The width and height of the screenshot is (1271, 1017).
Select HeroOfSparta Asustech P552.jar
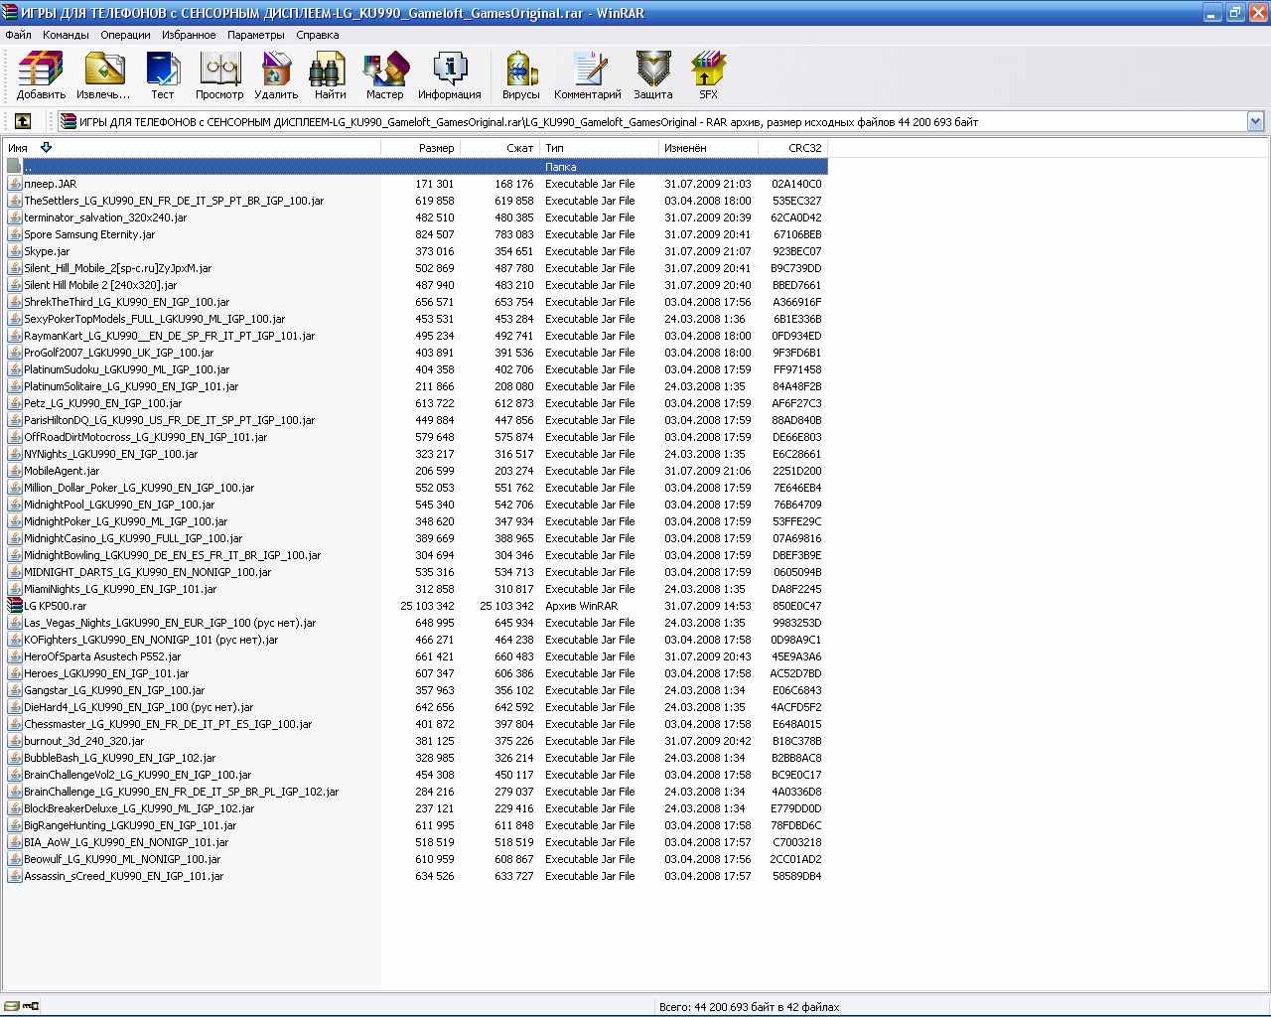click(x=102, y=656)
